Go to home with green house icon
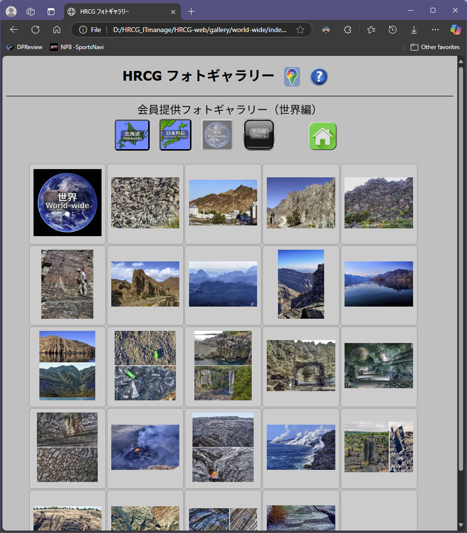 pos(323,136)
